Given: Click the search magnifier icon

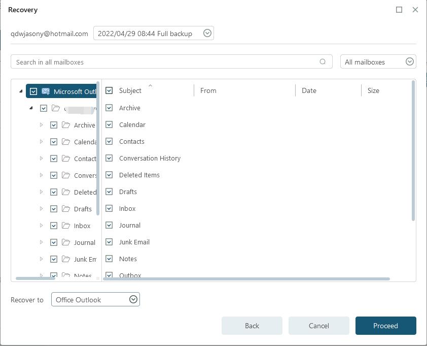Looking at the screenshot, I should point(323,62).
